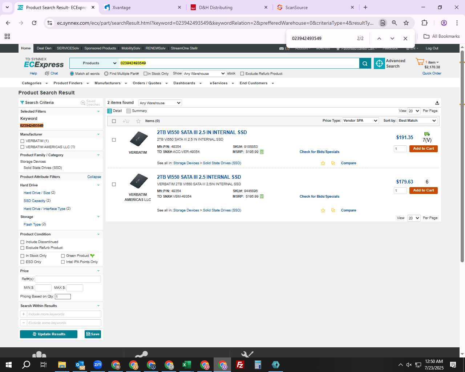The height and width of the screenshot is (372, 465).
Task: Click MSRP calculator icon for SKU 9446896
Action: tap(262, 197)
